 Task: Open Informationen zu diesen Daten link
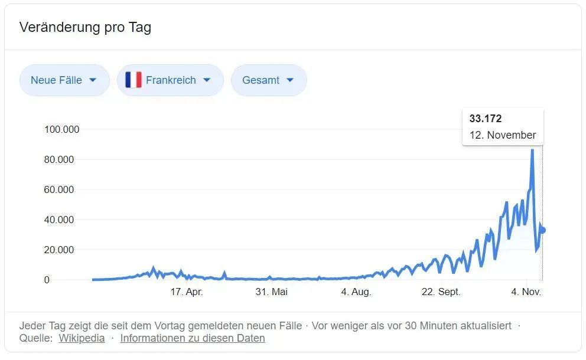tap(193, 338)
